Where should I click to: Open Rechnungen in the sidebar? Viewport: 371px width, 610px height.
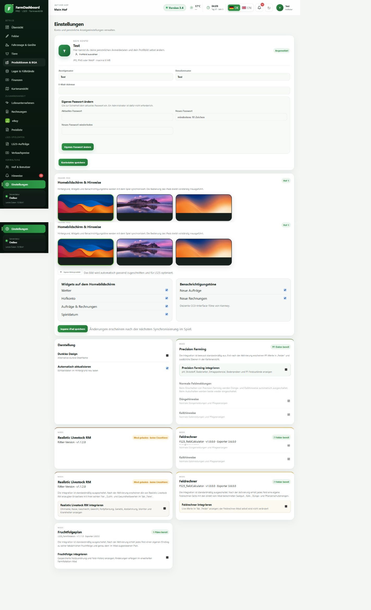click(24, 112)
